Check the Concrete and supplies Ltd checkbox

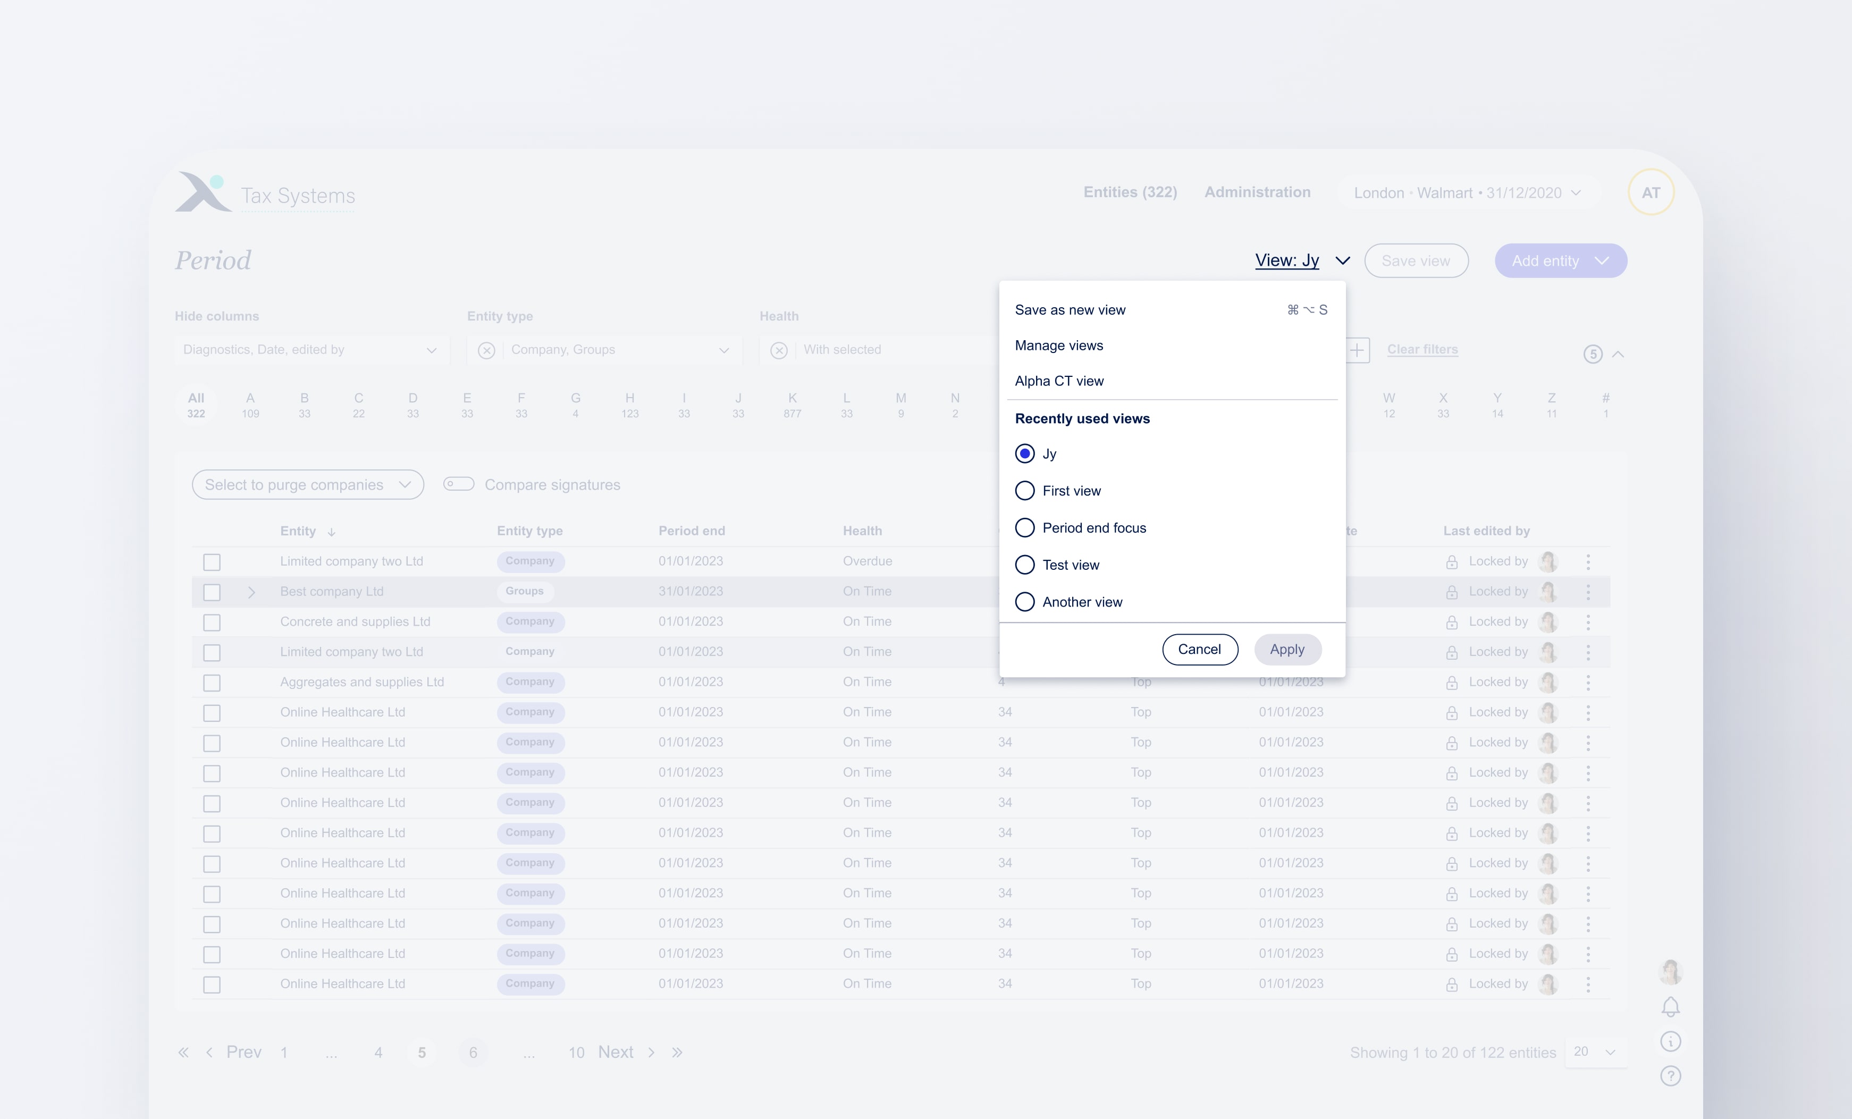coord(212,622)
